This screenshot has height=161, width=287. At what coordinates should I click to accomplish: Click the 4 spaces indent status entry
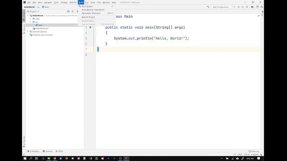pyautogui.click(x=255, y=155)
